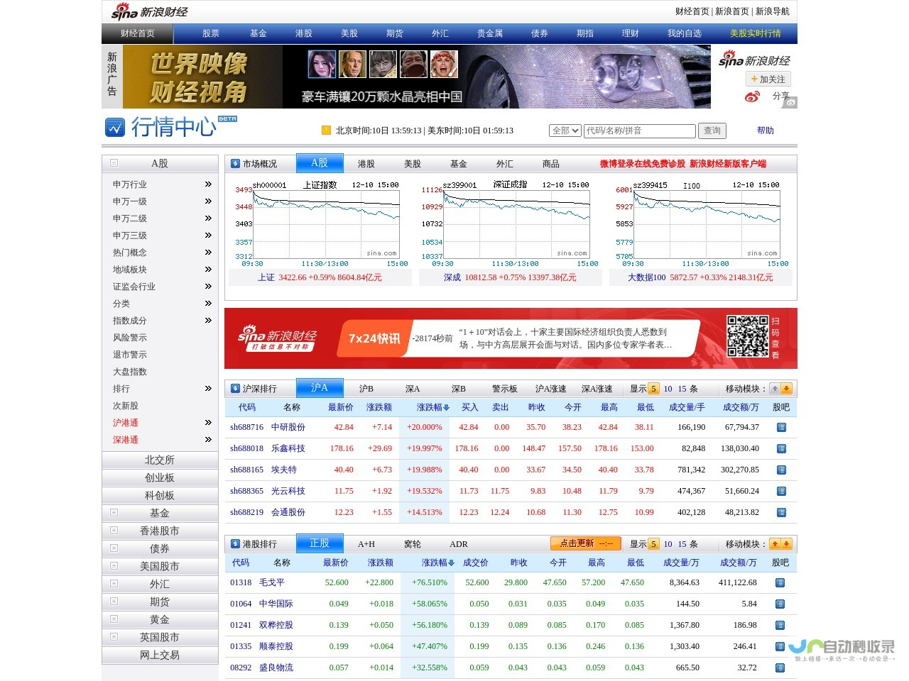Screen dimensions: 909x681
Task: Open the 帮助 help link
Action: tap(766, 131)
